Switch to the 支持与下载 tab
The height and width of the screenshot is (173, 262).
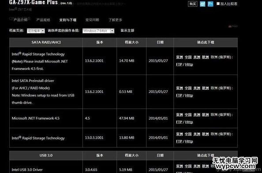tap(67, 20)
